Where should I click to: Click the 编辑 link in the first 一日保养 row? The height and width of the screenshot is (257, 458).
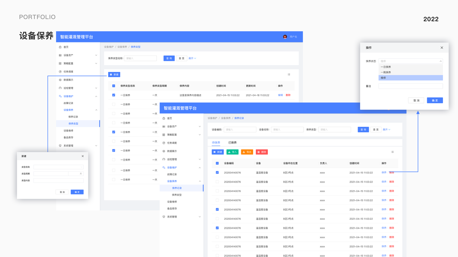click(x=280, y=95)
